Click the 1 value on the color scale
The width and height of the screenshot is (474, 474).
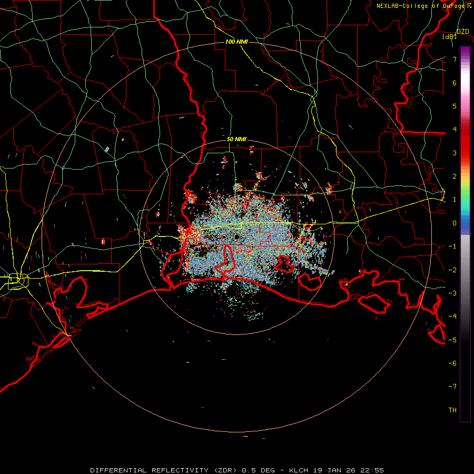455,200
